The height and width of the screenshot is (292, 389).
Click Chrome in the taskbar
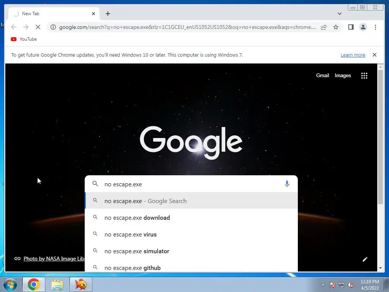pyautogui.click(x=34, y=284)
